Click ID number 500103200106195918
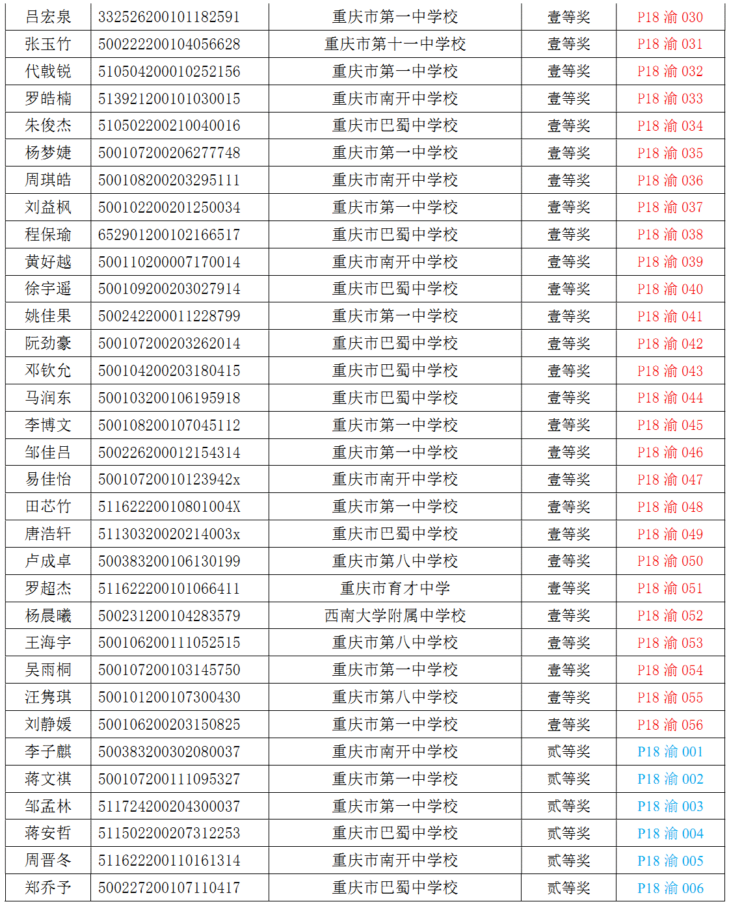 tap(169, 398)
